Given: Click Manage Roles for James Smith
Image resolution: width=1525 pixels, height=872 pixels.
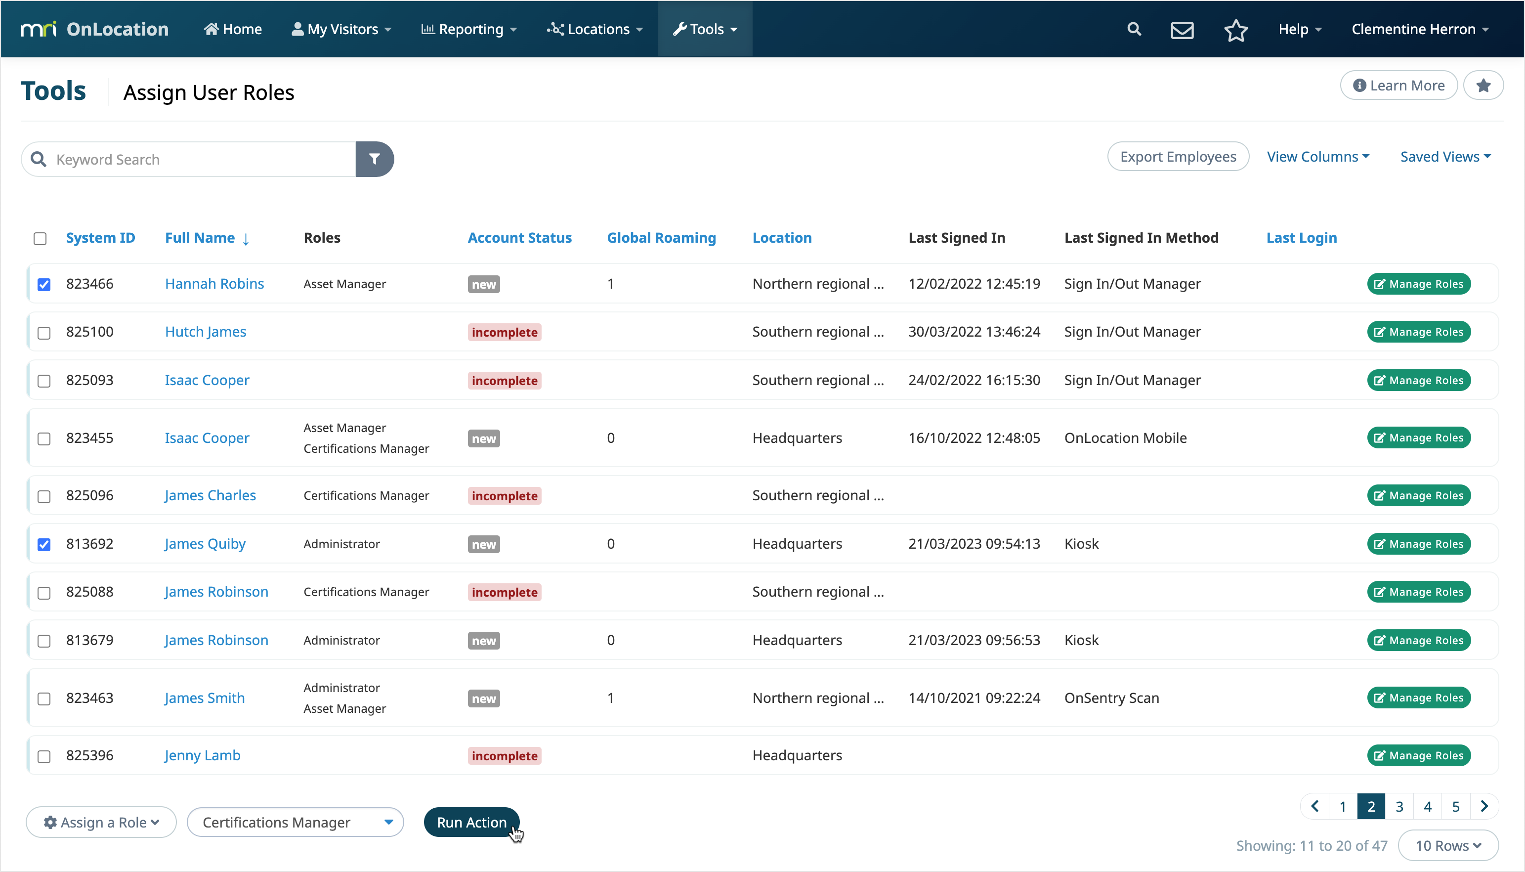Looking at the screenshot, I should (1418, 698).
